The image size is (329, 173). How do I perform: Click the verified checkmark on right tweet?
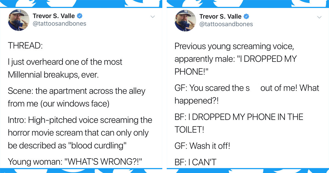point(246,16)
